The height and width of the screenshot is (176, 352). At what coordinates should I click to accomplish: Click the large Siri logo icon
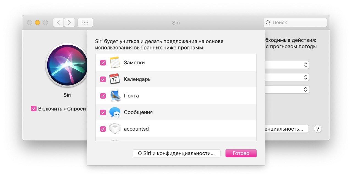(67, 65)
